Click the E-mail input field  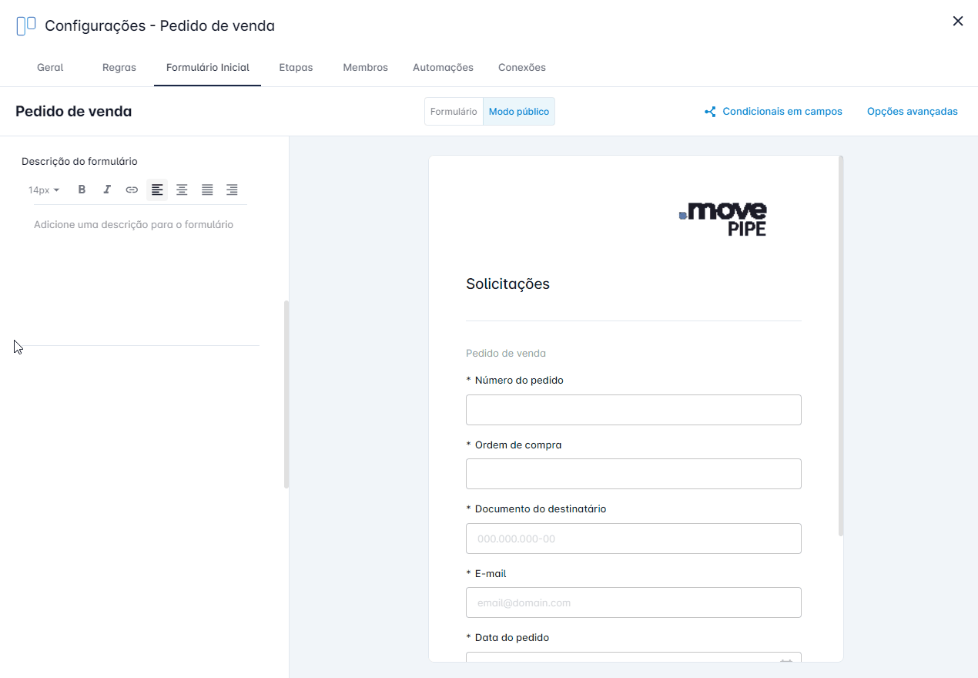pyautogui.click(x=634, y=602)
